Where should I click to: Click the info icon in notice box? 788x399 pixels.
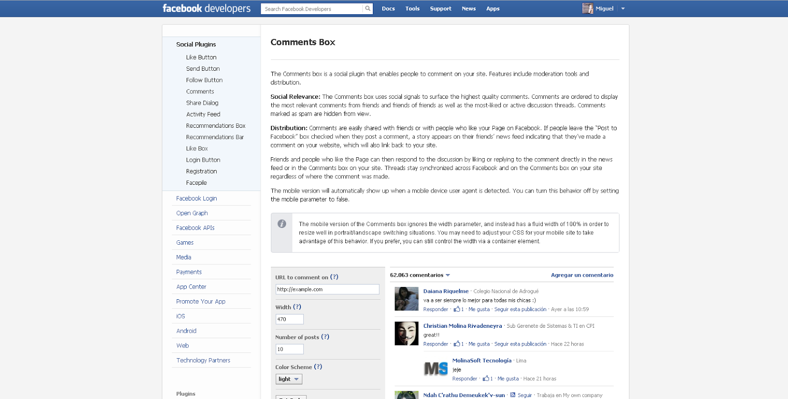click(x=282, y=224)
